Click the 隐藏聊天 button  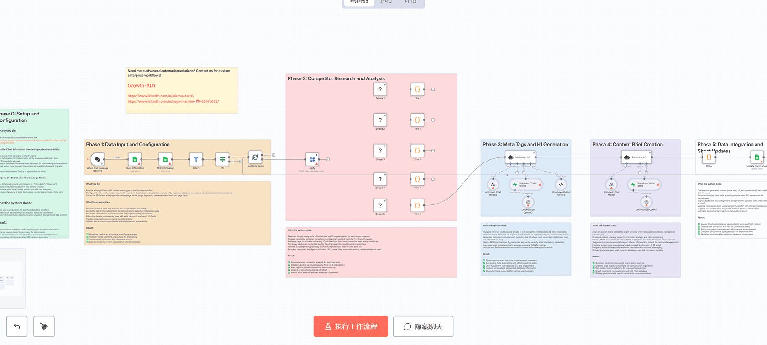click(423, 326)
